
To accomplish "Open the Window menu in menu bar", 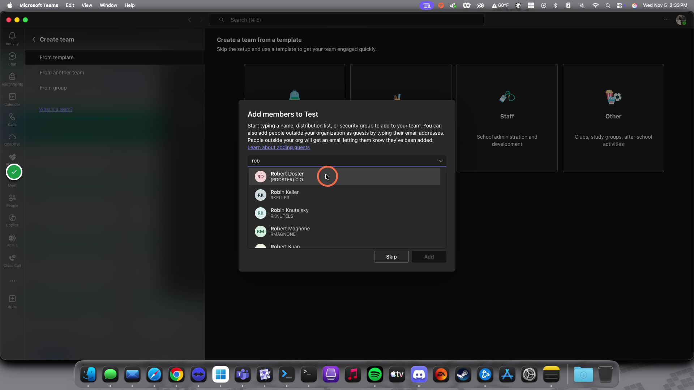I will pos(108,5).
